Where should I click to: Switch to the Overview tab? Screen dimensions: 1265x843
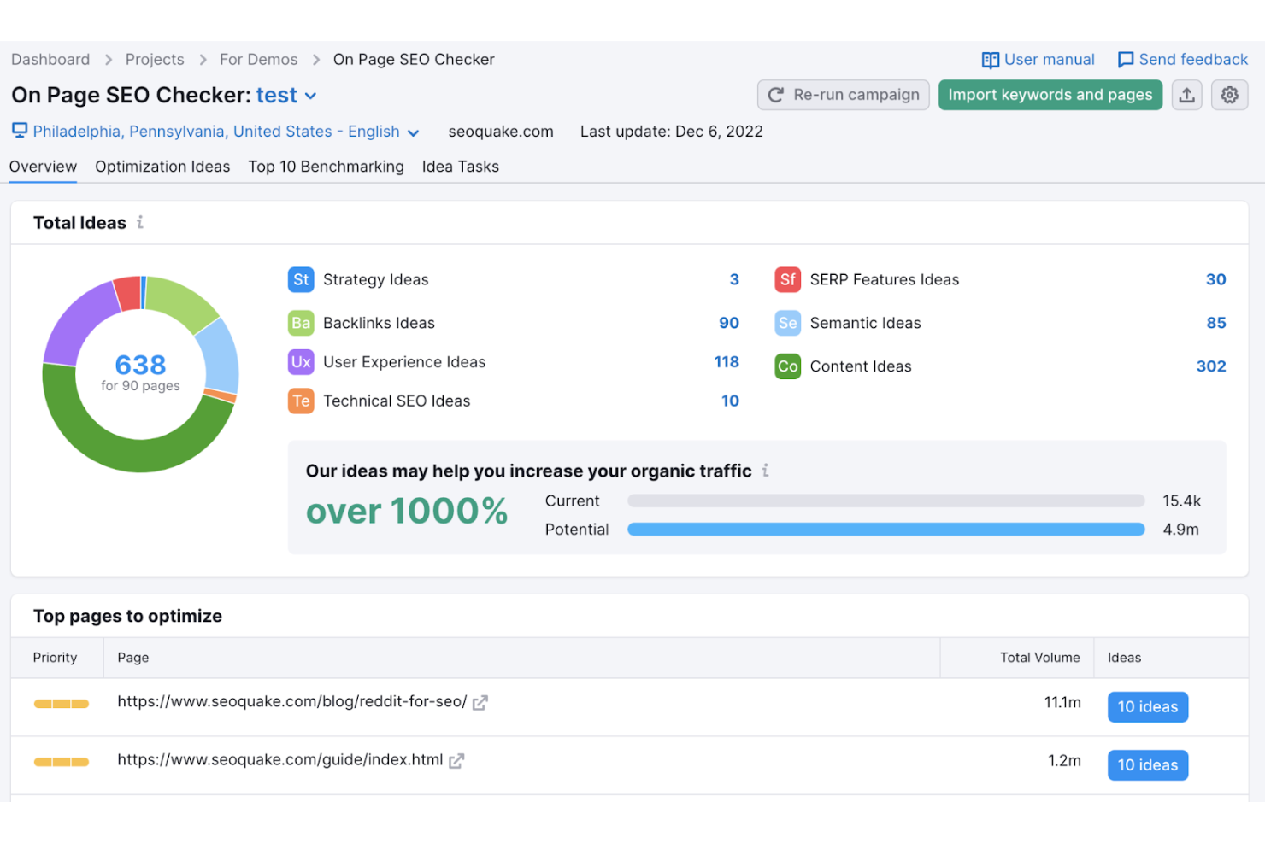43,167
